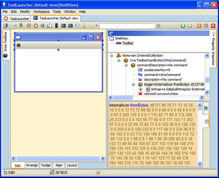The height and width of the screenshot is (178, 219).
Task: Collapse the commandDescription tree node
Action: 126,65
